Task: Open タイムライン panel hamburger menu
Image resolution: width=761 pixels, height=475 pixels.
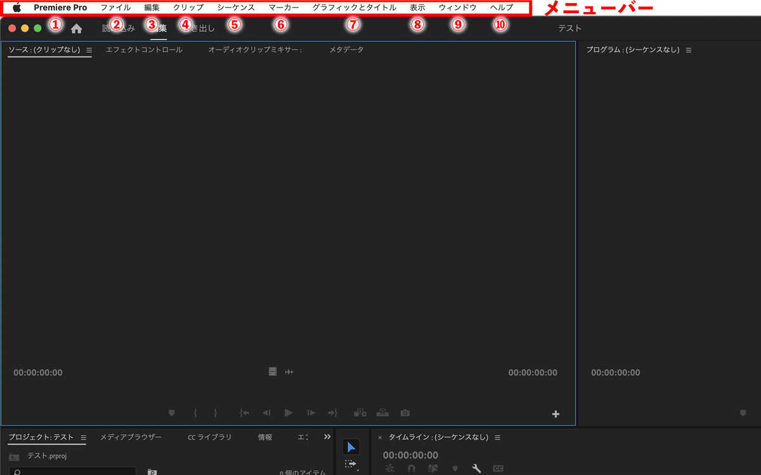Action: point(497,438)
